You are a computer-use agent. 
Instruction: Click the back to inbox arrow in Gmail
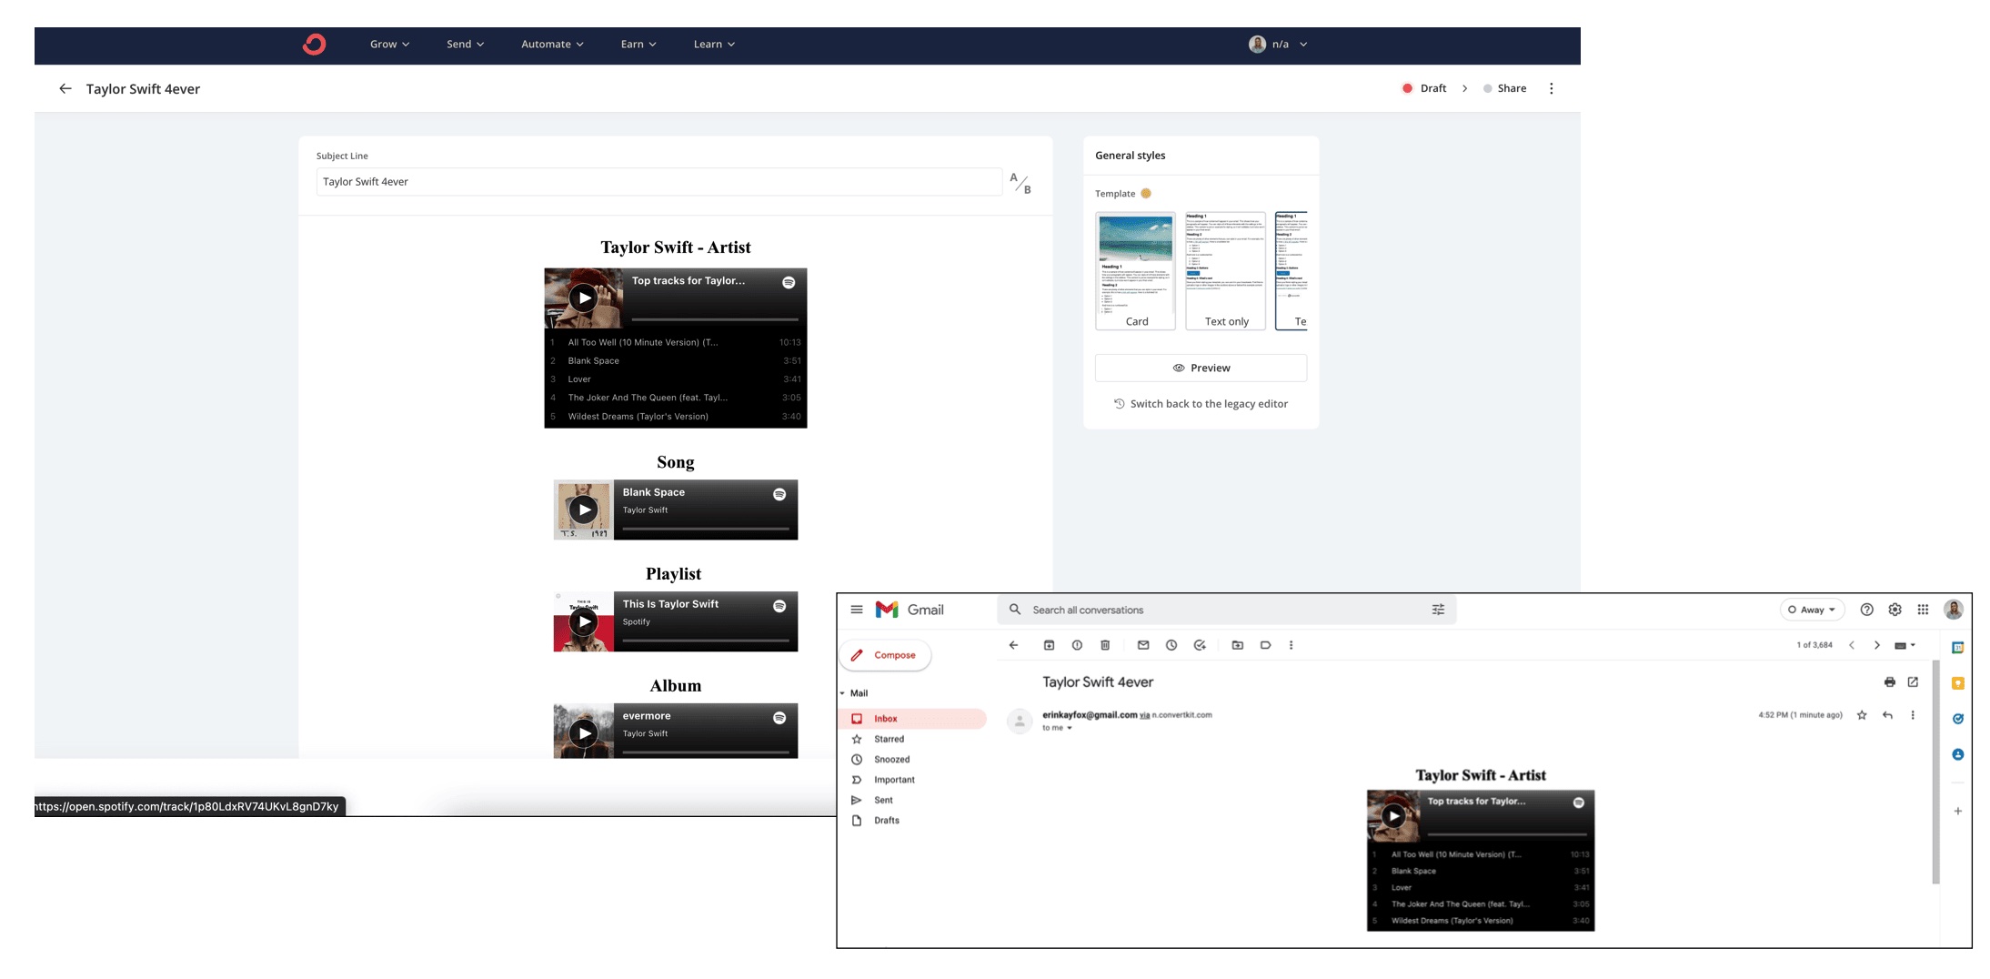tap(1013, 645)
